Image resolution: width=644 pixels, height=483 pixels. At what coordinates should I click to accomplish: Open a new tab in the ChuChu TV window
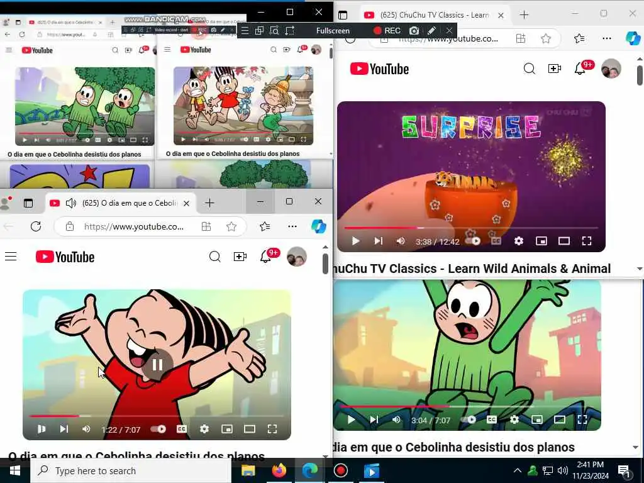524,15
